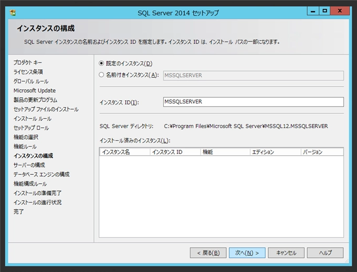The height and width of the screenshot is (272, 357).
Task: Close the SQL Server 2014 setup window
Action: coord(340,11)
